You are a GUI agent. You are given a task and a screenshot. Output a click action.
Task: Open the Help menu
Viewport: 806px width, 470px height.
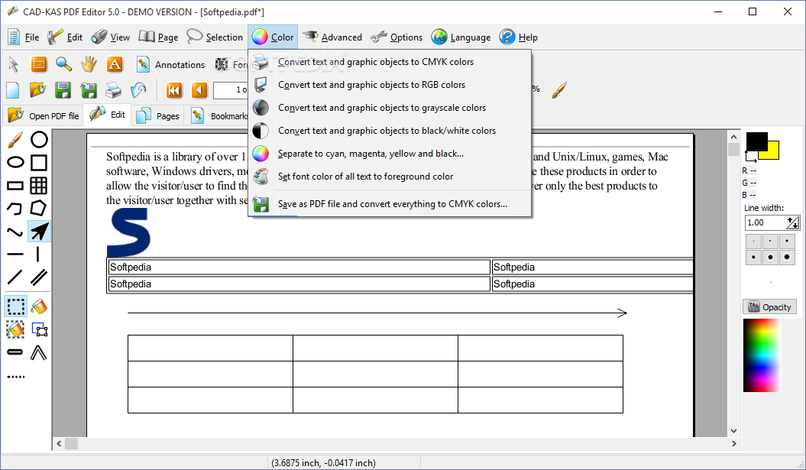click(x=518, y=37)
